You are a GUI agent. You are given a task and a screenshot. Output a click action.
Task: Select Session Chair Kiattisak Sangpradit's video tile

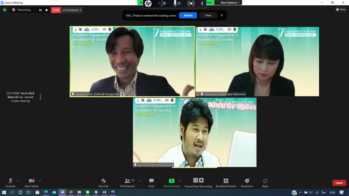click(132, 62)
